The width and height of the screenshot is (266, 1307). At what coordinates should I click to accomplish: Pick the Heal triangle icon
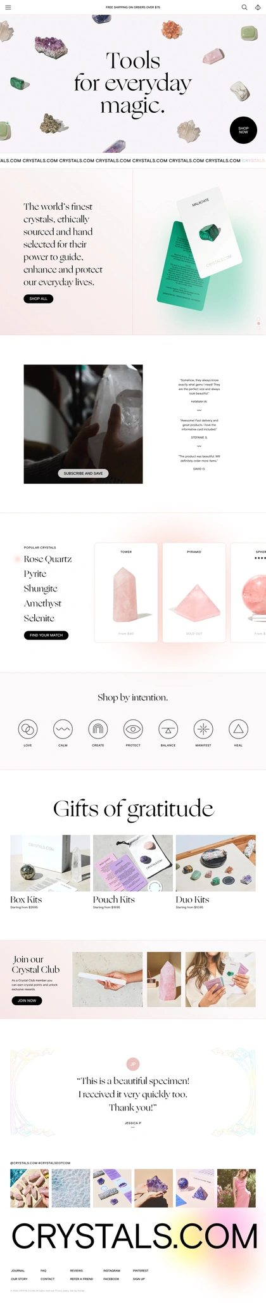pyautogui.click(x=238, y=729)
